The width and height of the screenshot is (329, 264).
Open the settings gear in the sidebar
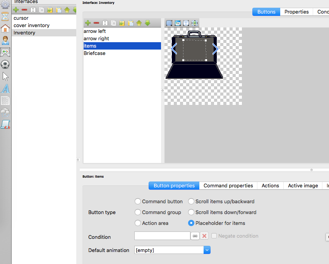(x=5, y=4)
